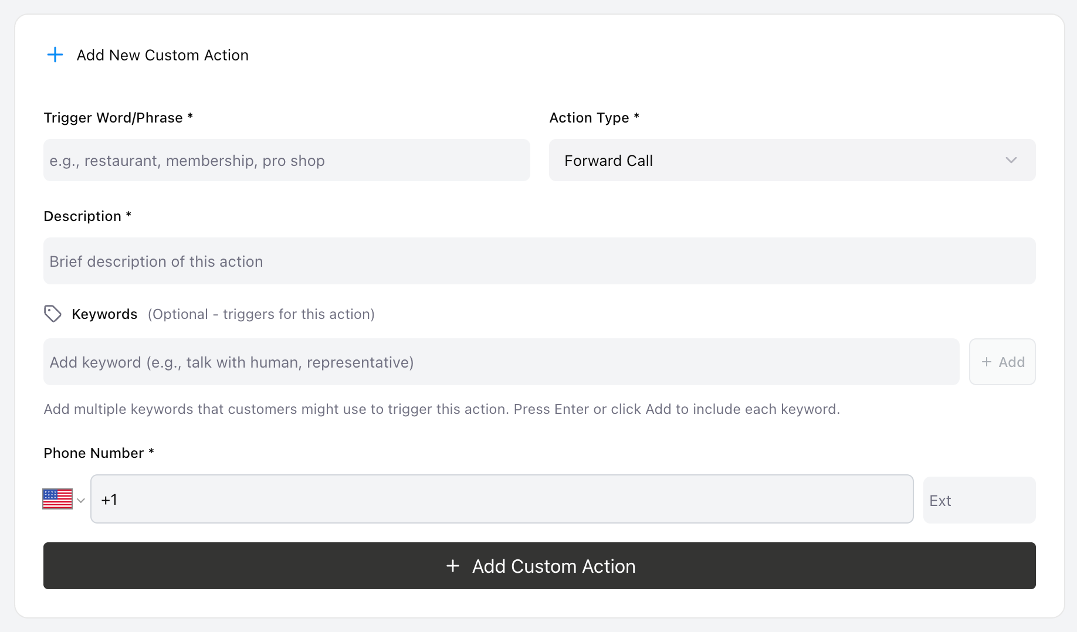Click the Add New Custom Action heading text

162,55
